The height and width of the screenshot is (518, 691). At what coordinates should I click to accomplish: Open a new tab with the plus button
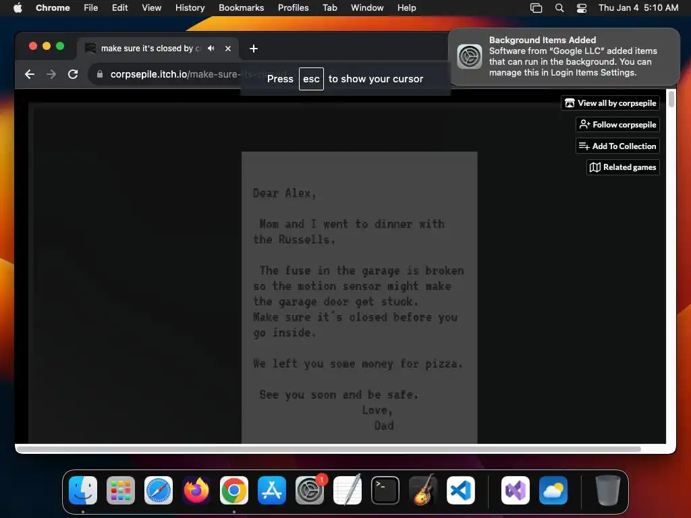254,49
